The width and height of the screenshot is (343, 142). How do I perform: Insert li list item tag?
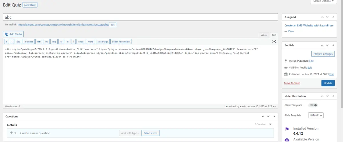[73, 42]
